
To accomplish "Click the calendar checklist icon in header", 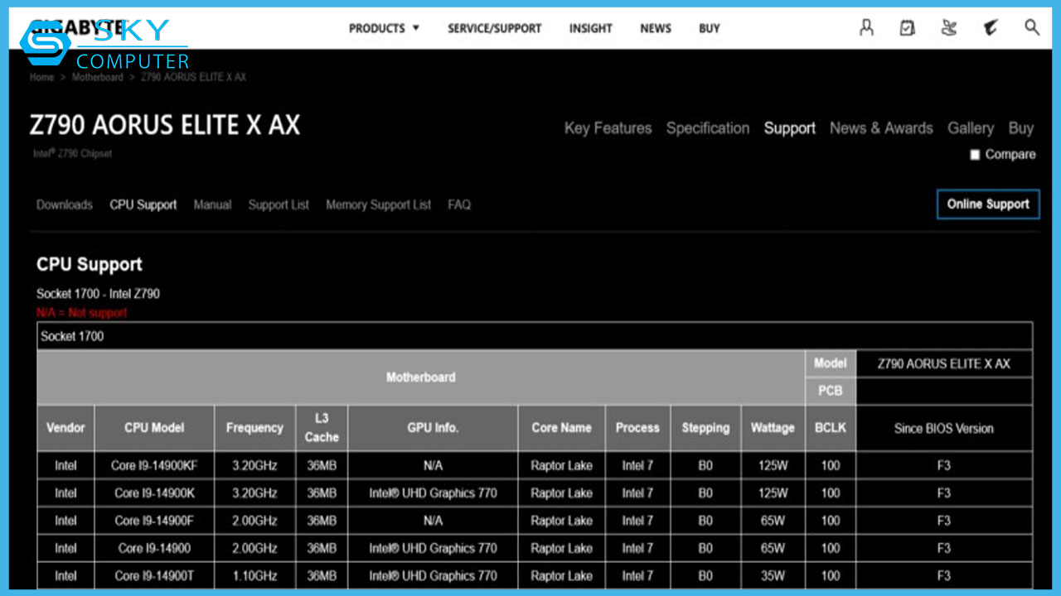I will click(x=908, y=28).
